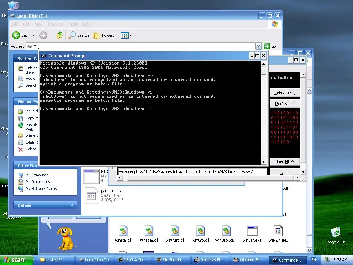The image size is (353, 265).
Task: Open the Views icon in Explorer toolbar
Action: [x=124, y=36]
